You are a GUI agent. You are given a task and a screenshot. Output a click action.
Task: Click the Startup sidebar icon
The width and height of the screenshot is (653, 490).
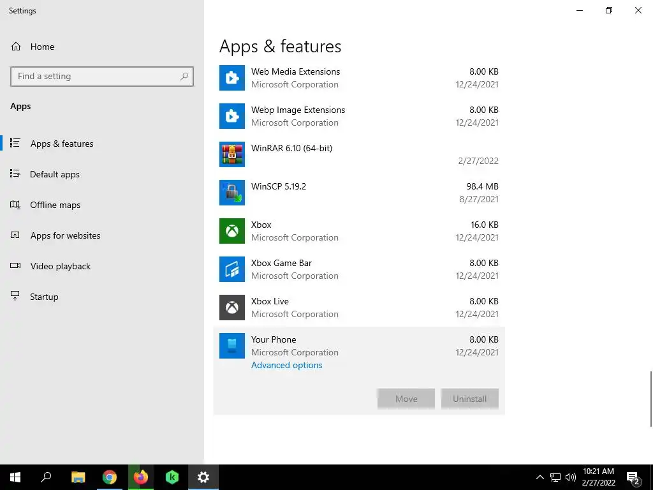click(x=15, y=296)
